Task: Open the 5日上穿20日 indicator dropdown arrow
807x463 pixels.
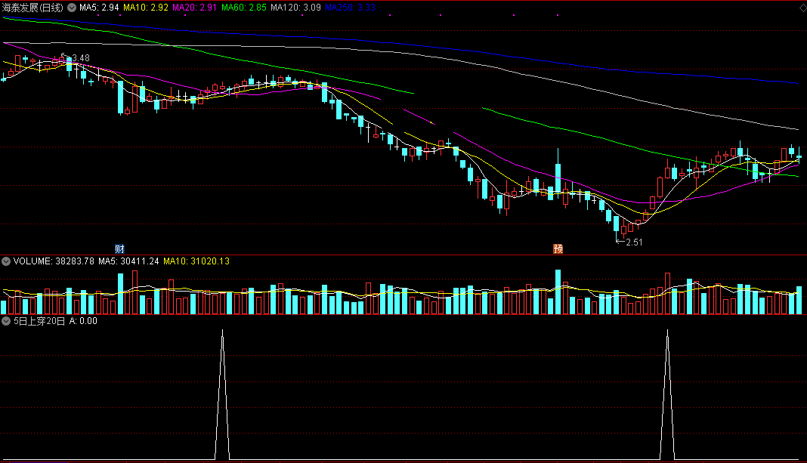Action: (6, 321)
